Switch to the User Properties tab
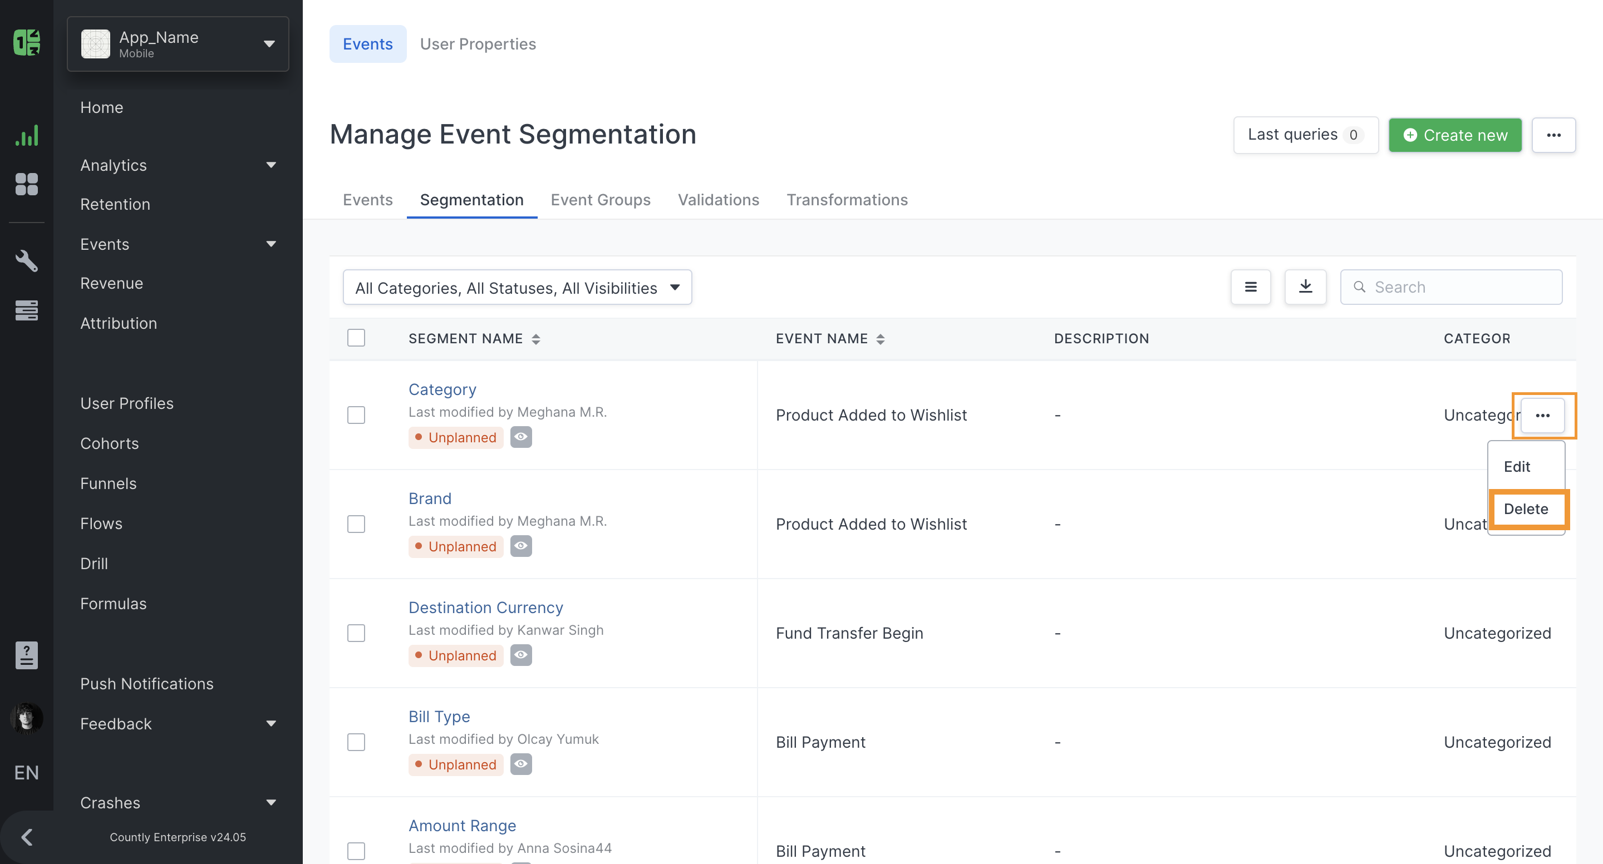The image size is (1603, 864). 478,43
